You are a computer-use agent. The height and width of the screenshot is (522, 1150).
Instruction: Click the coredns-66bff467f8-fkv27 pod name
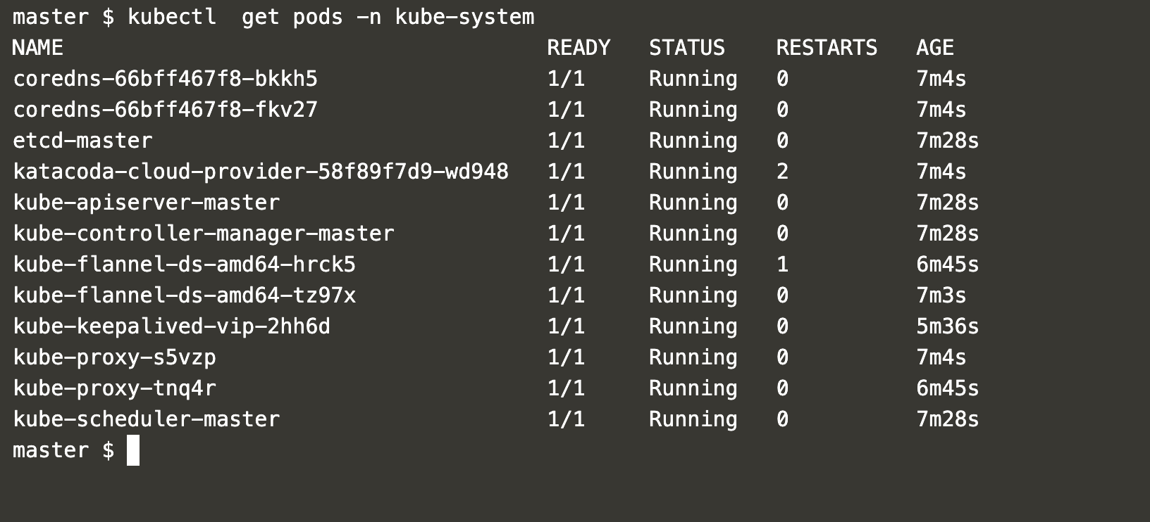pyautogui.click(x=165, y=110)
